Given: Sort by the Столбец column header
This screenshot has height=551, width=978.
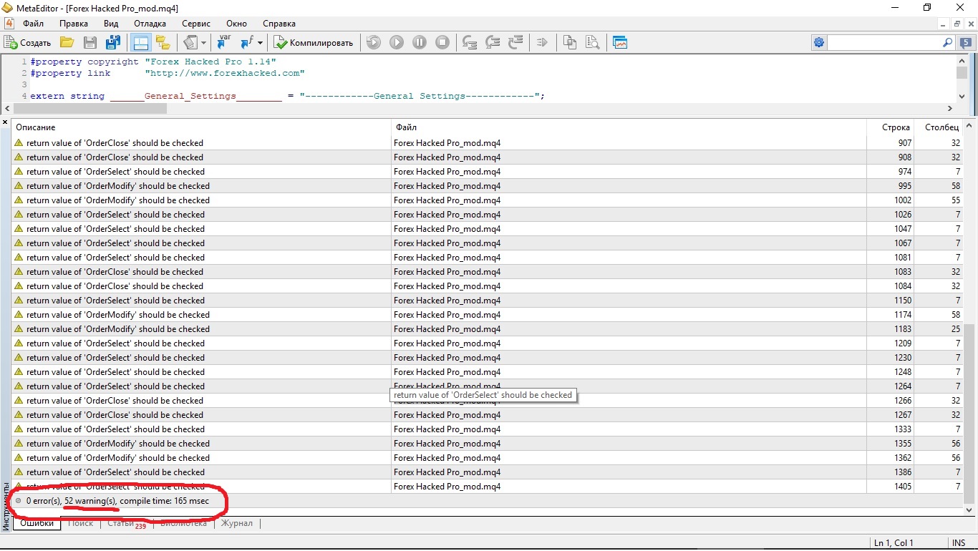Looking at the screenshot, I should [939, 127].
